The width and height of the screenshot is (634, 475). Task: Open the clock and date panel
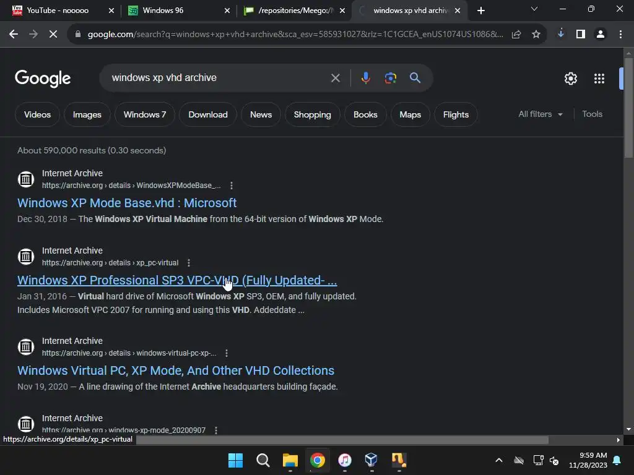(588, 460)
